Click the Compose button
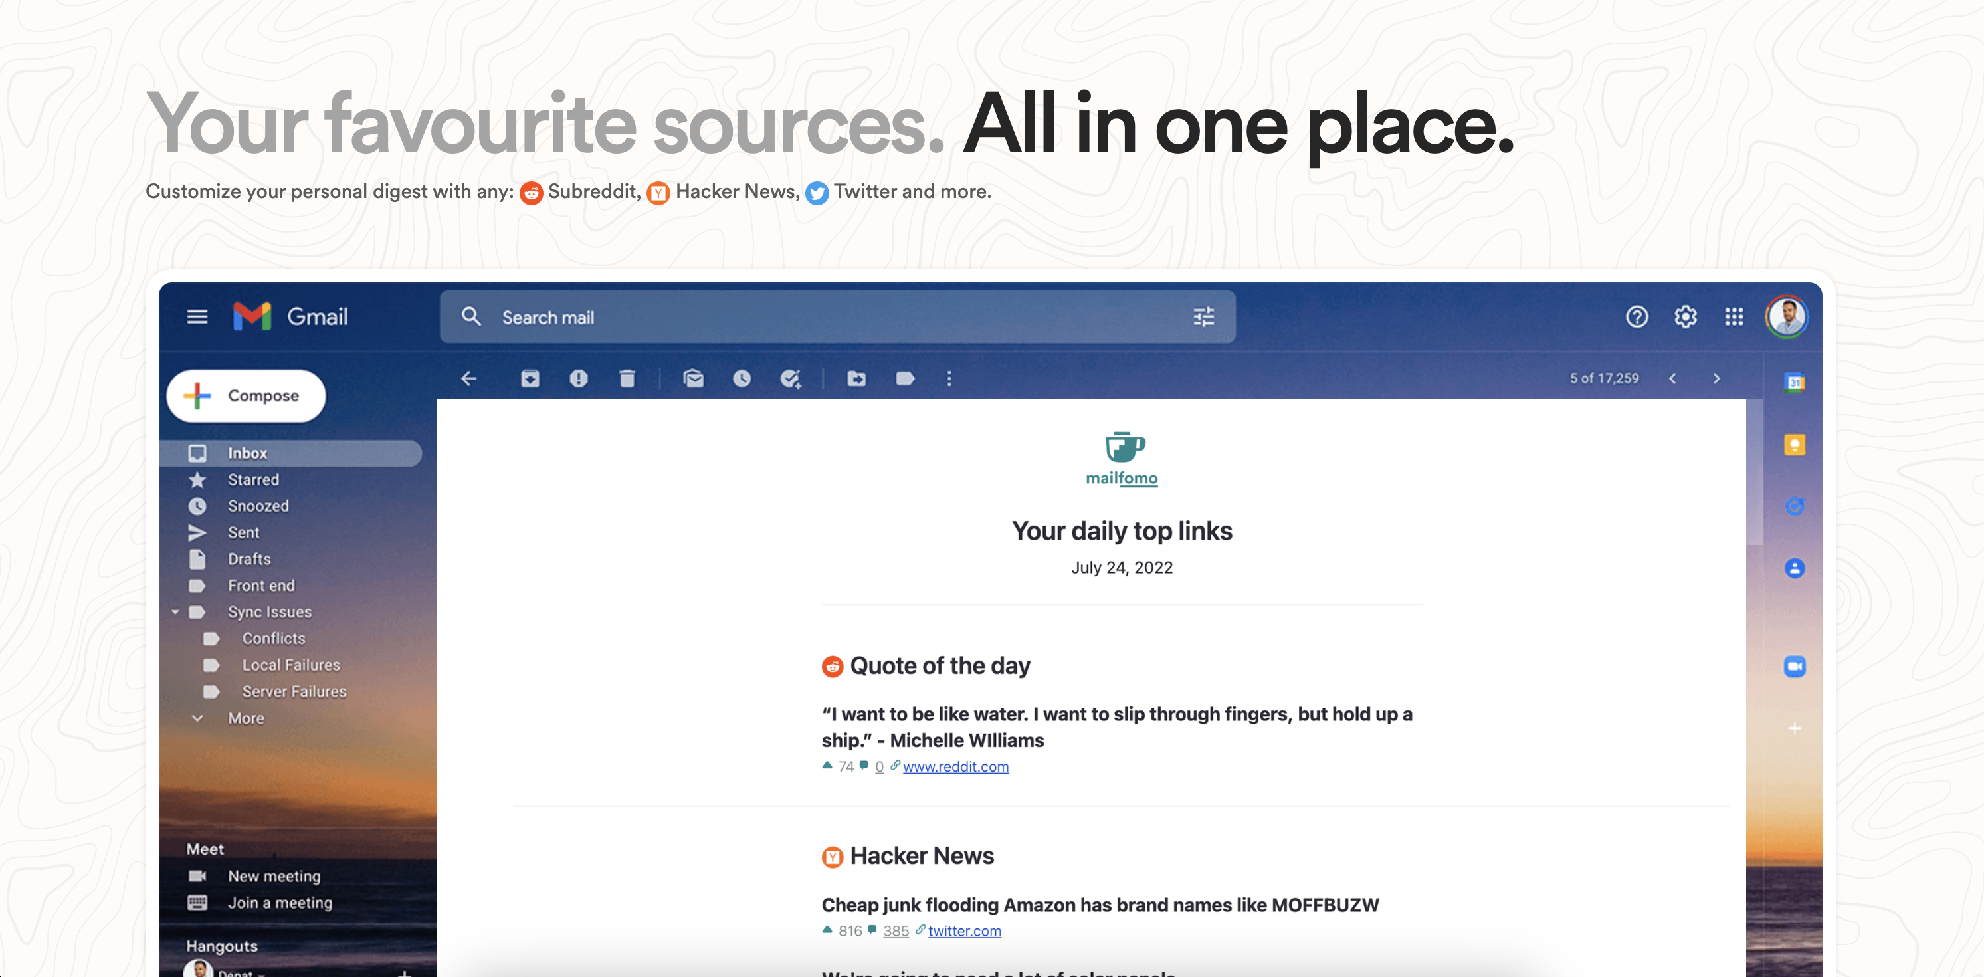The width and height of the screenshot is (1984, 977). (247, 395)
